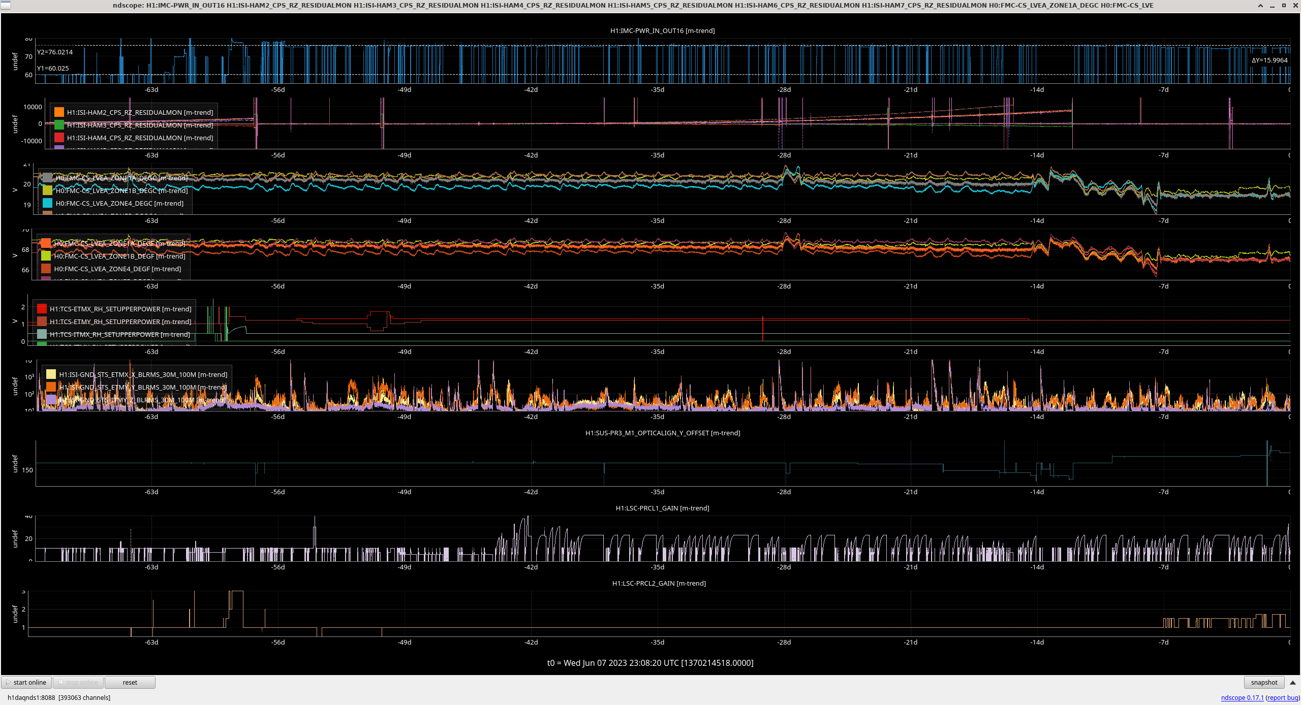Click the start online play button
The height and width of the screenshot is (705, 1301).
coord(26,682)
